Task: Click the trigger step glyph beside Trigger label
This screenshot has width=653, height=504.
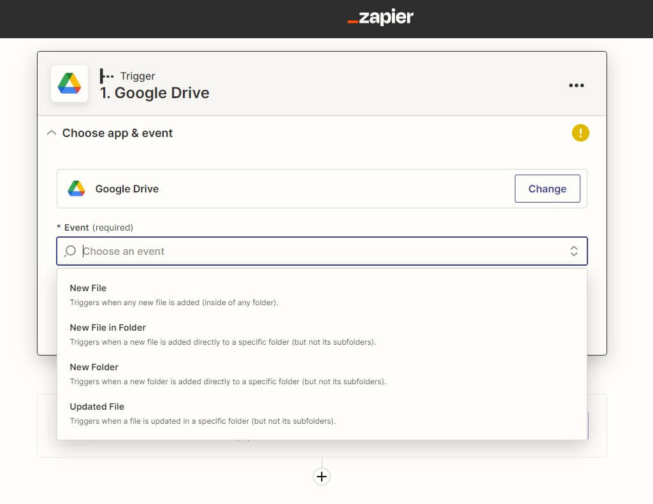Action: (x=106, y=76)
